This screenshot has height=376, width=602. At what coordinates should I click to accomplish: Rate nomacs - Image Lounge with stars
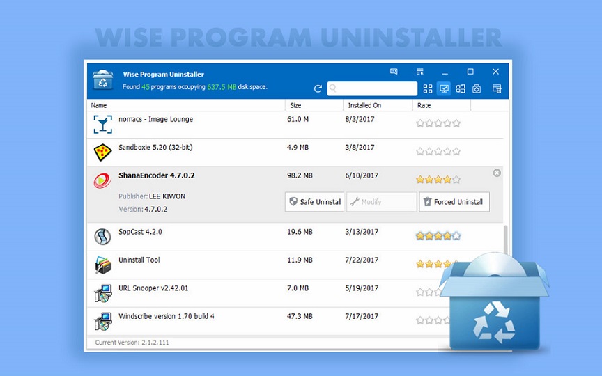pyautogui.click(x=438, y=123)
